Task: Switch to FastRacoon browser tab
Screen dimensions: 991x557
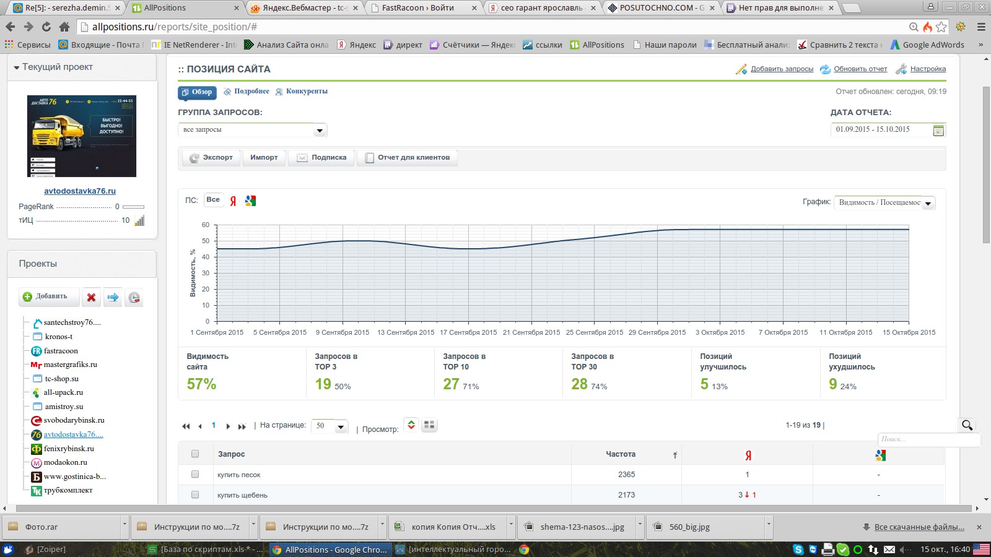Action: 424,8
